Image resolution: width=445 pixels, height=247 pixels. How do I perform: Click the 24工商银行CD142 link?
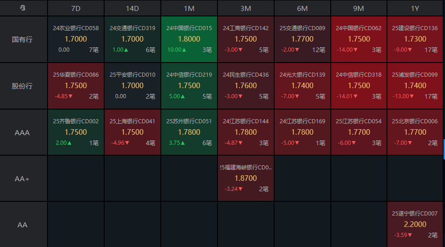246,28
